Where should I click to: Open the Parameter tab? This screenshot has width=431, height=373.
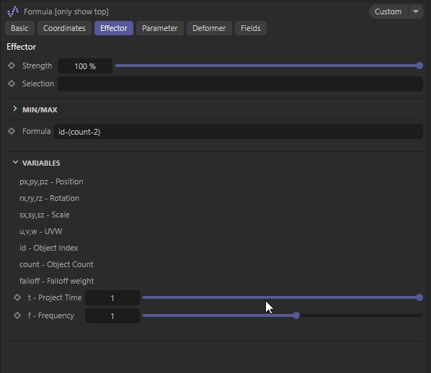160,28
